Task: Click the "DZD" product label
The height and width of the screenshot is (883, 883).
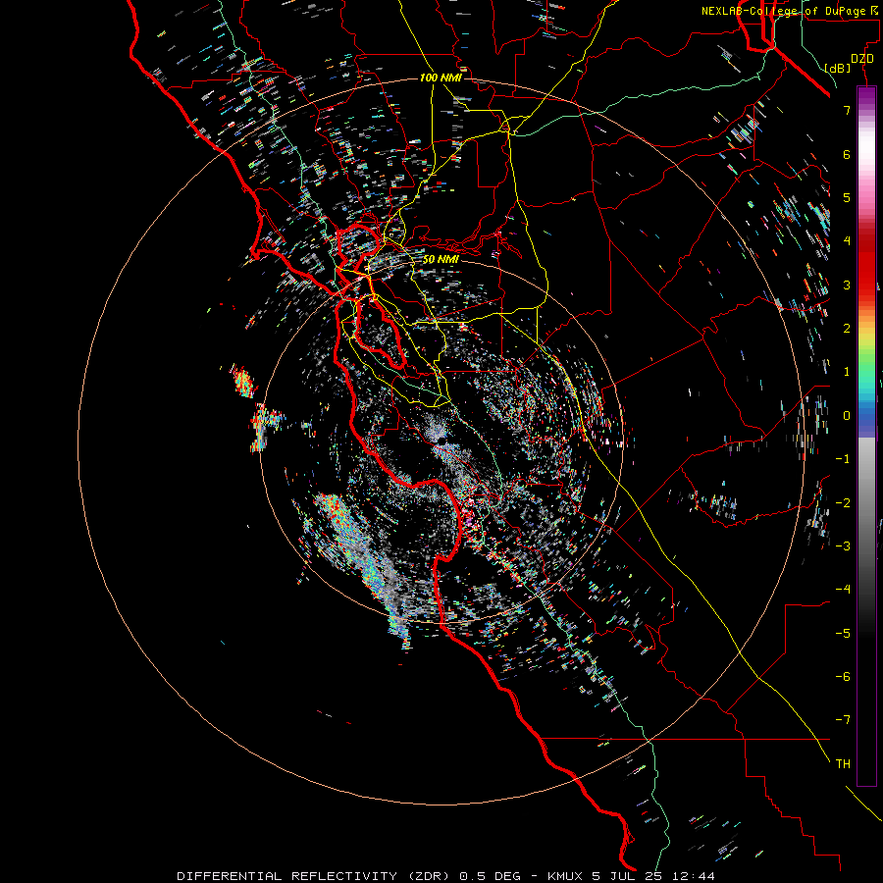Action: pyautogui.click(x=862, y=59)
